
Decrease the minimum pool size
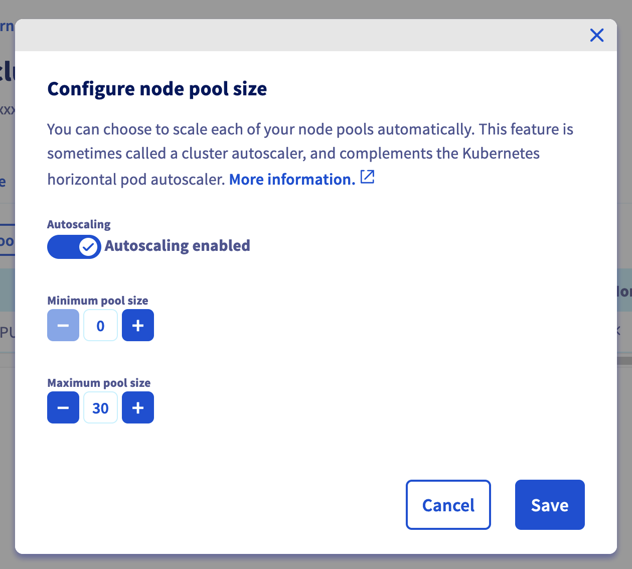click(63, 325)
